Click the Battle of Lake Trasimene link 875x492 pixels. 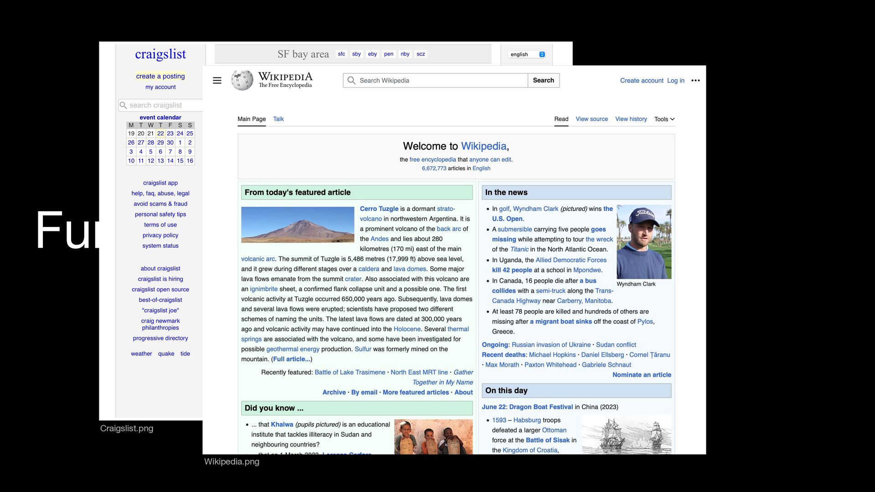350,372
